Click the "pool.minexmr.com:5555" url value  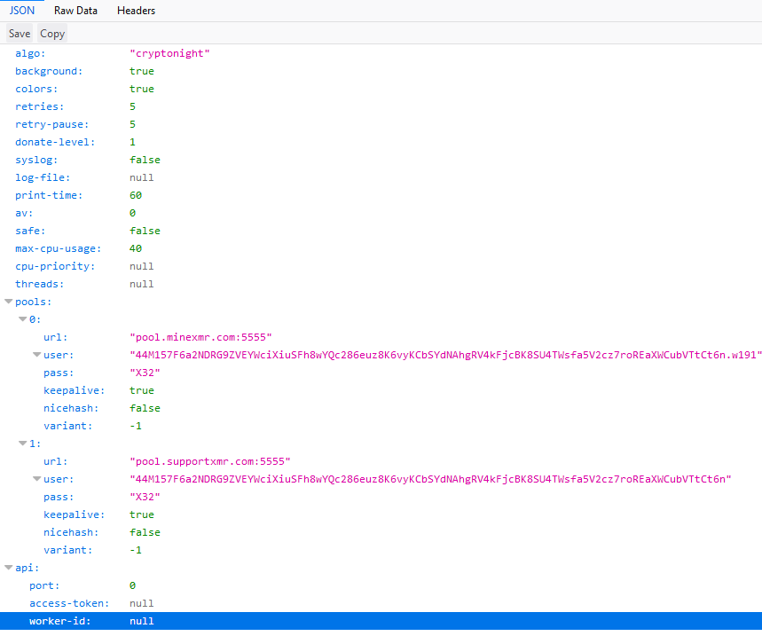point(200,337)
